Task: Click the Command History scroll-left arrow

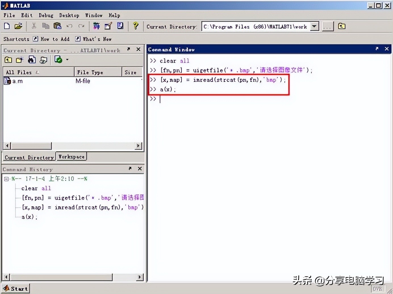Action: [6, 277]
